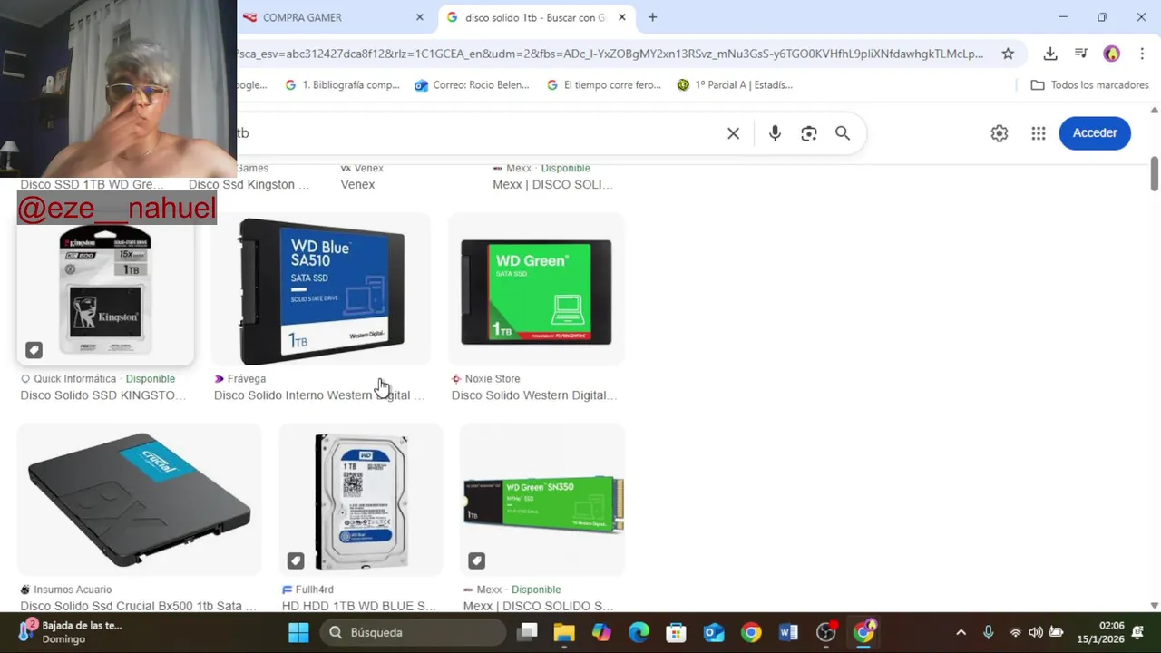The height and width of the screenshot is (653, 1161).
Task: Open the WD Green SN350 NVMe image
Action: click(x=542, y=501)
